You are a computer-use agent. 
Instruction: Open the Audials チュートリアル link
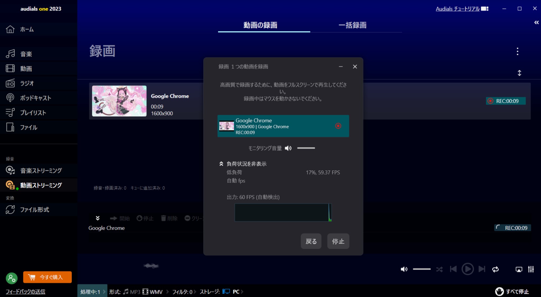click(x=462, y=9)
